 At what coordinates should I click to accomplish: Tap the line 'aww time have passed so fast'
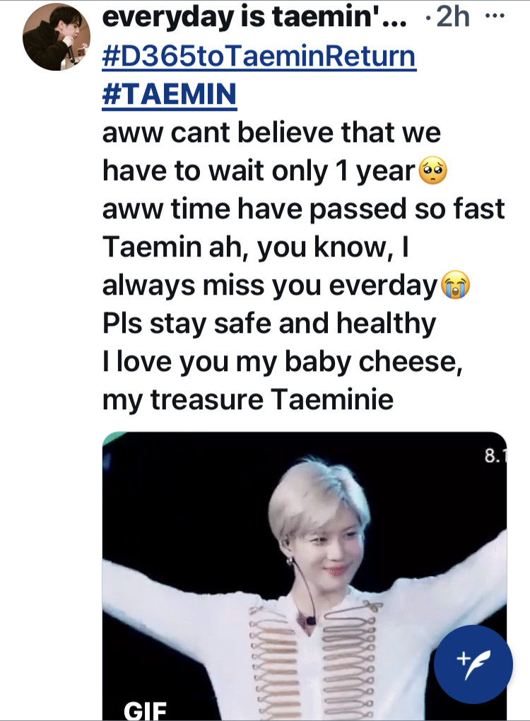tap(303, 209)
